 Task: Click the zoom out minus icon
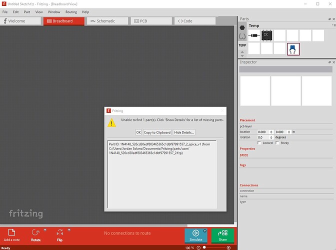click(x=198, y=248)
